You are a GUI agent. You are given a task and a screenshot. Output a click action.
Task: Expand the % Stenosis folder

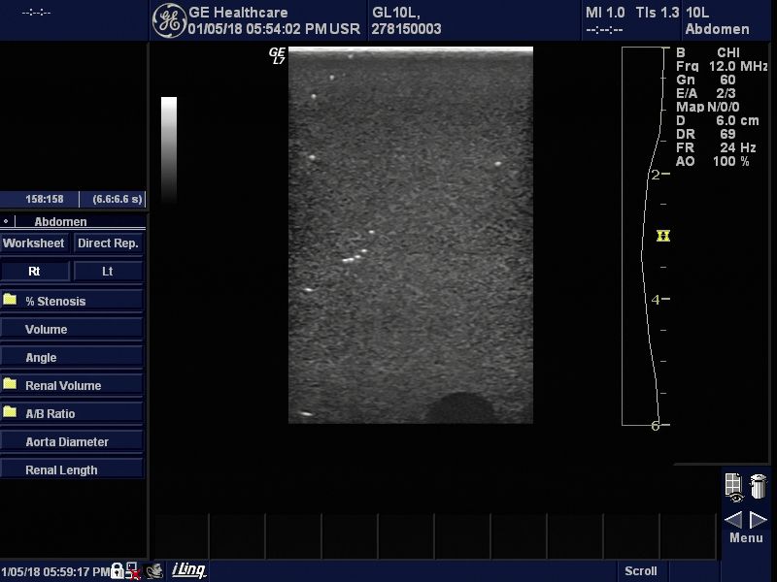click(x=72, y=301)
